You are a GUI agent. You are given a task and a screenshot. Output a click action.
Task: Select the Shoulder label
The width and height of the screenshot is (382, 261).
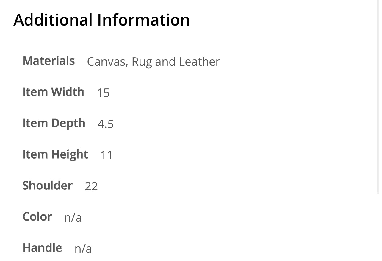point(48,186)
